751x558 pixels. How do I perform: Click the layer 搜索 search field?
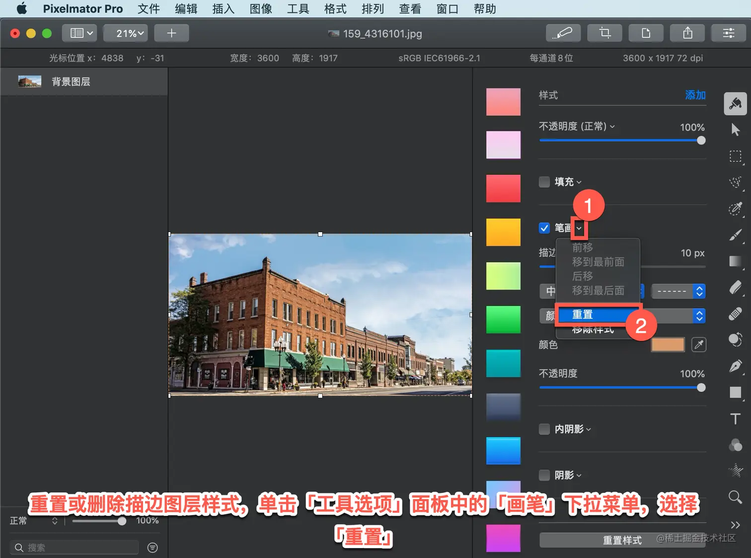coord(74,548)
